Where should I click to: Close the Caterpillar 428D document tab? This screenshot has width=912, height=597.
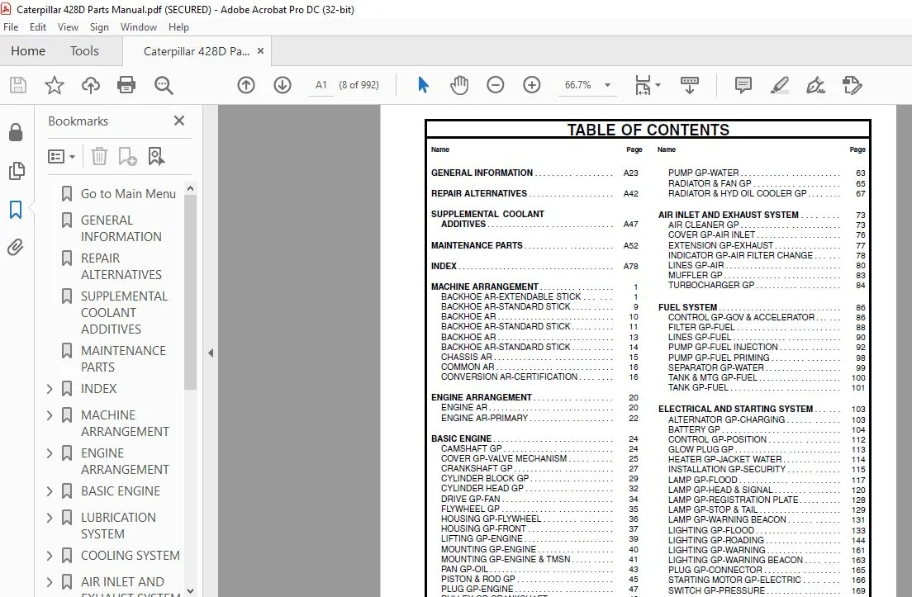pyautogui.click(x=260, y=51)
